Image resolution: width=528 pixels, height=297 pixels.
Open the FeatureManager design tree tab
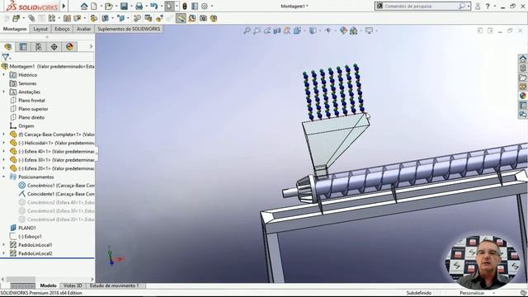coord(8,46)
